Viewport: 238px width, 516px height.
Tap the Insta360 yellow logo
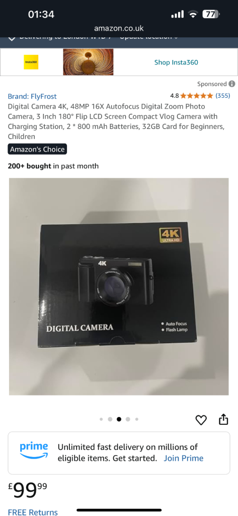[31, 62]
